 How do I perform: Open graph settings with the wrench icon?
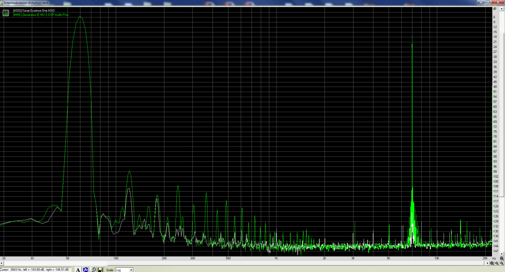93,269
